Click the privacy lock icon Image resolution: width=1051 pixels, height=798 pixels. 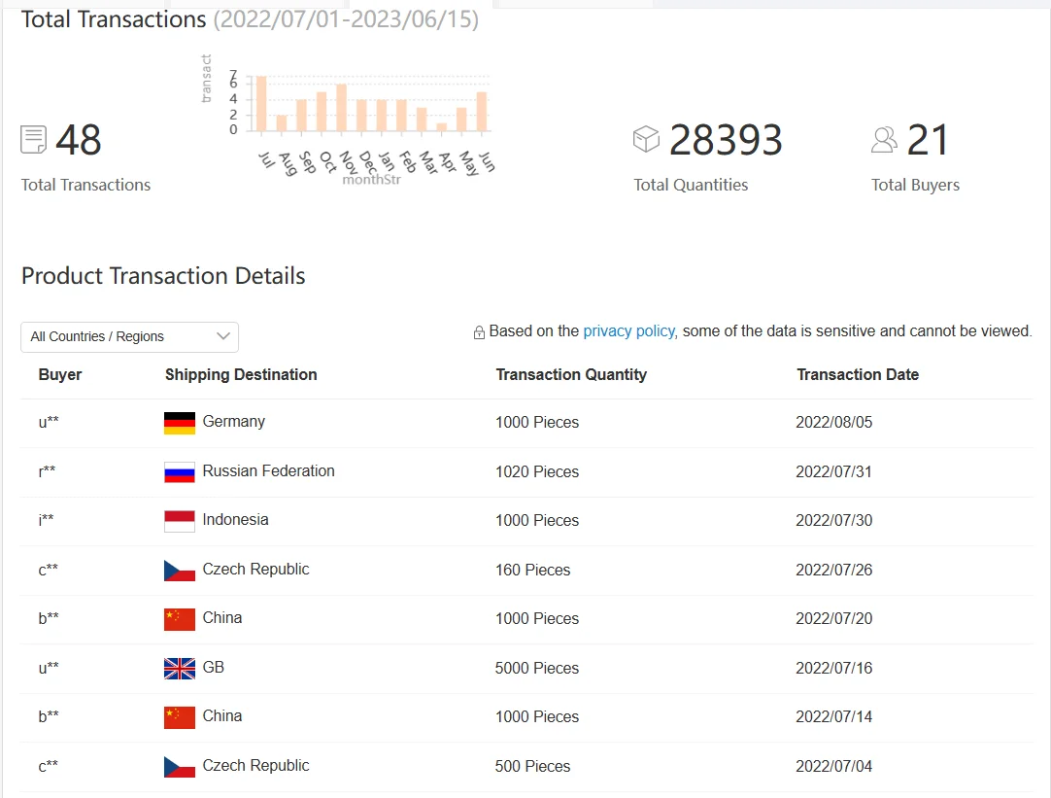coord(479,332)
